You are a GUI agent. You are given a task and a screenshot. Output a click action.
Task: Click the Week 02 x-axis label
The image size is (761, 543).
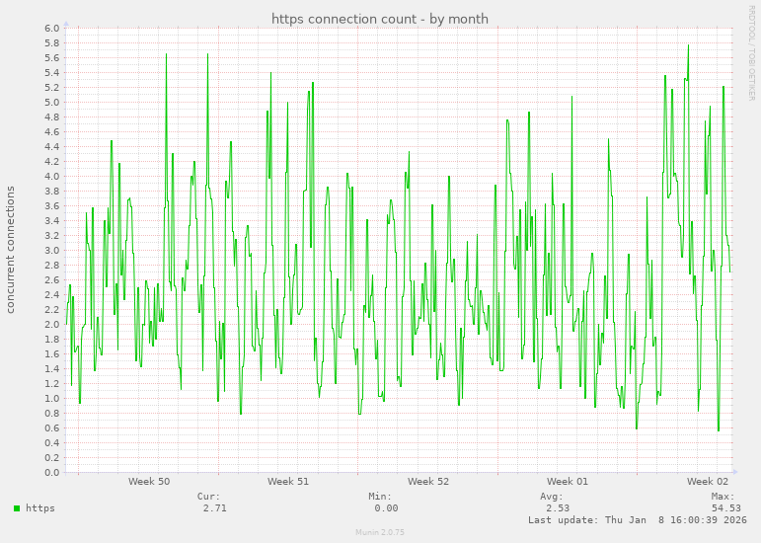(x=708, y=482)
